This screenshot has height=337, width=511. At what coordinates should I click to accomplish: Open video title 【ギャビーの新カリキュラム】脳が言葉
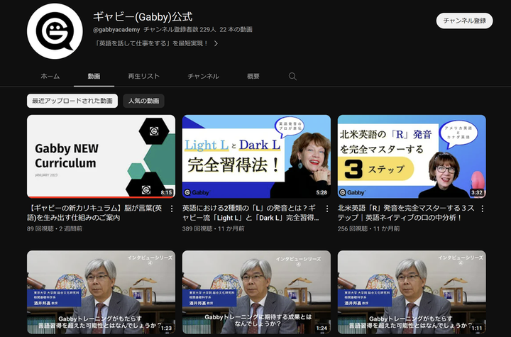pos(94,213)
